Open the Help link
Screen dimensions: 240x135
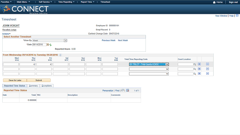click(231, 16)
